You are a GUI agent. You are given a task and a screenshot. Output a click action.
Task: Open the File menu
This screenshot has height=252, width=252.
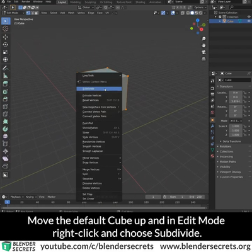pyautogui.click(x=9, y=2)
